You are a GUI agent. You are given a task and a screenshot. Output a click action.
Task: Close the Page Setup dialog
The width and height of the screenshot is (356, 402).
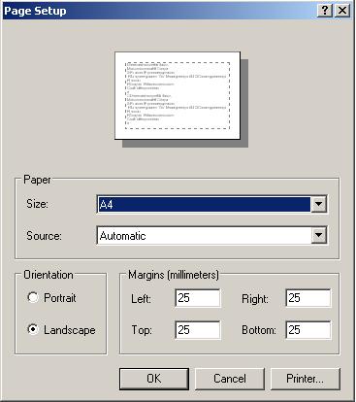tap(342, 11)
